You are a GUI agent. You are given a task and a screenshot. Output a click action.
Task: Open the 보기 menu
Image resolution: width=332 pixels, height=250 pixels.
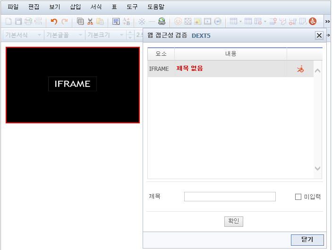coord(55,7)
